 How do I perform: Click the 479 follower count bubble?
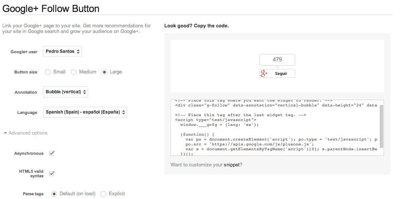click(277, 60)
